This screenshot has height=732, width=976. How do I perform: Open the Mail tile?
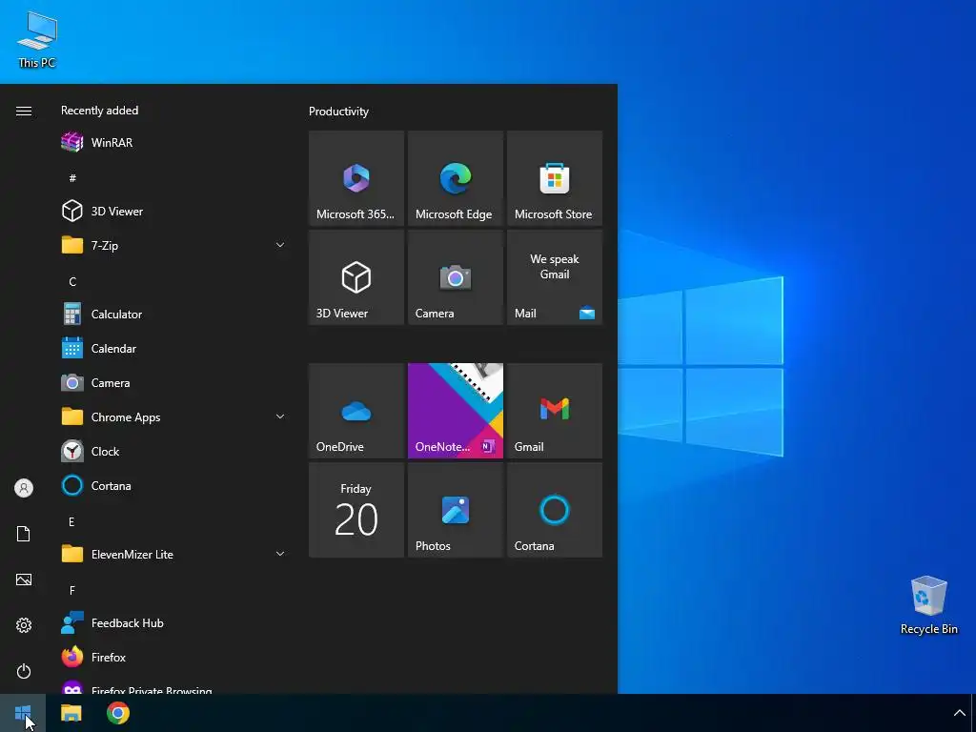tap(555, 277)
